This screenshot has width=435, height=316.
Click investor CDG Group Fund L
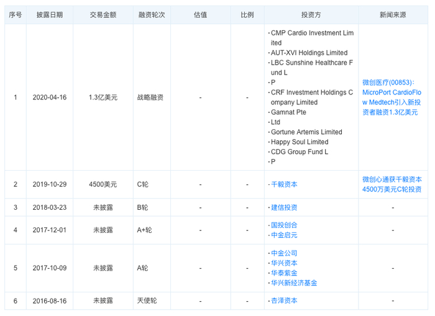pyautogui.click(x=300, y=152)
